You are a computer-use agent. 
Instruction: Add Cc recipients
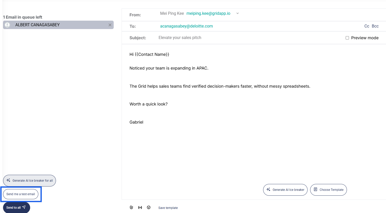(x=367, y=26)
